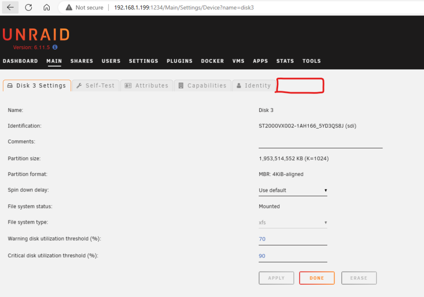424x297 pixels.
Task: Open the USERS page
Action: [111, 61]
